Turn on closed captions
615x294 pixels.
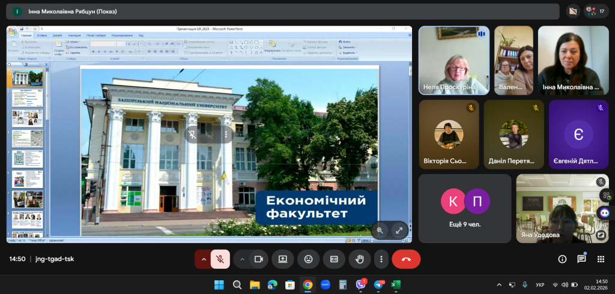(x=334, y=259)
